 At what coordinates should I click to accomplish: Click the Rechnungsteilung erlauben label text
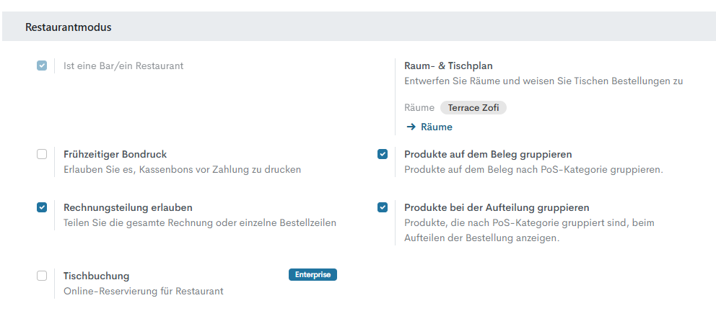point(128,207)
